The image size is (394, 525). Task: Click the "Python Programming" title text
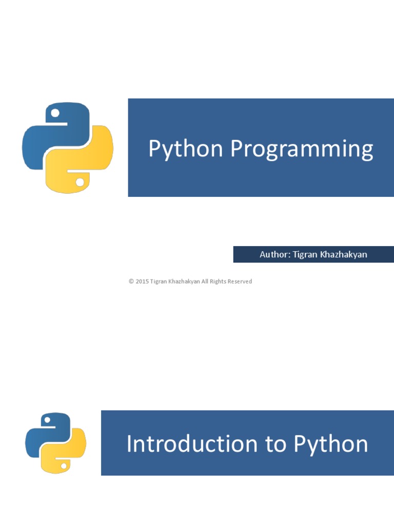[261, 149]
